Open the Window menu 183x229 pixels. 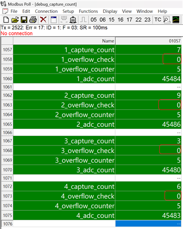144,11
